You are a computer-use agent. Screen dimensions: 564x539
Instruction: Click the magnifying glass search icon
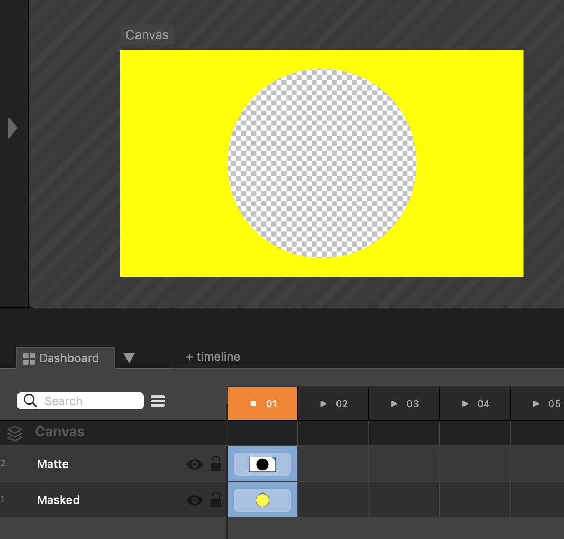click(31, 401)
